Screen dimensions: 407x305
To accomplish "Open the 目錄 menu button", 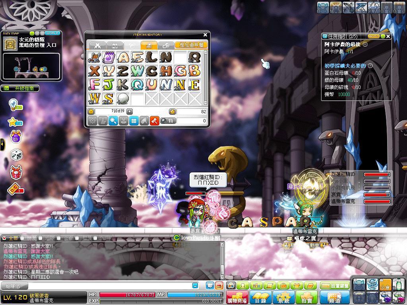I will pyautogui.click(x=260, y=297).
